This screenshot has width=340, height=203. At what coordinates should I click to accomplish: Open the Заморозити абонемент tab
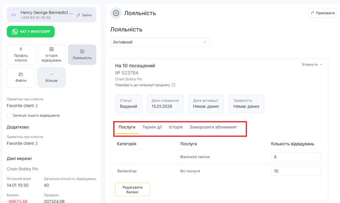[213, 127]
